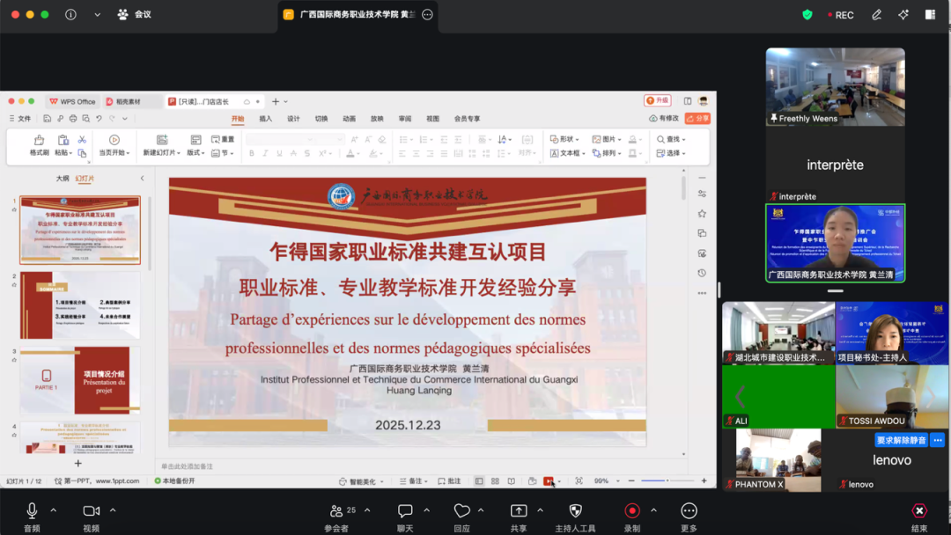
Task: Click the 回应 heart reaction icon
Action: tap(461, 511)
